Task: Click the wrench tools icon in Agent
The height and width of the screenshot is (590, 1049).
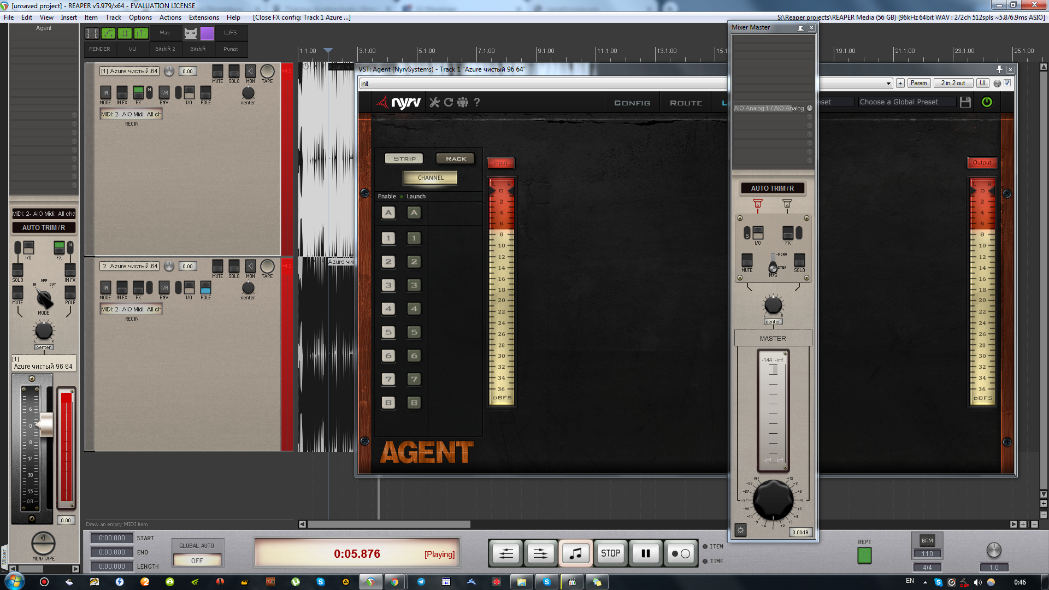Action: coord(434,102)
